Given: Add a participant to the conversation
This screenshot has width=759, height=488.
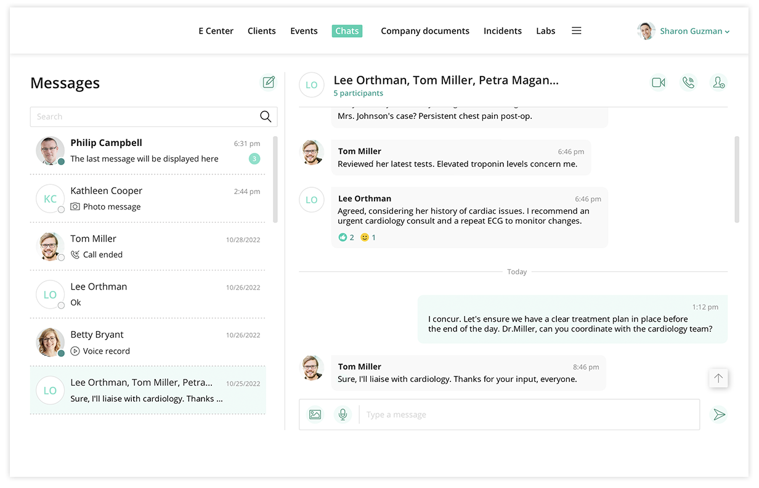Looking at the screenshot, I should [718, 83].
